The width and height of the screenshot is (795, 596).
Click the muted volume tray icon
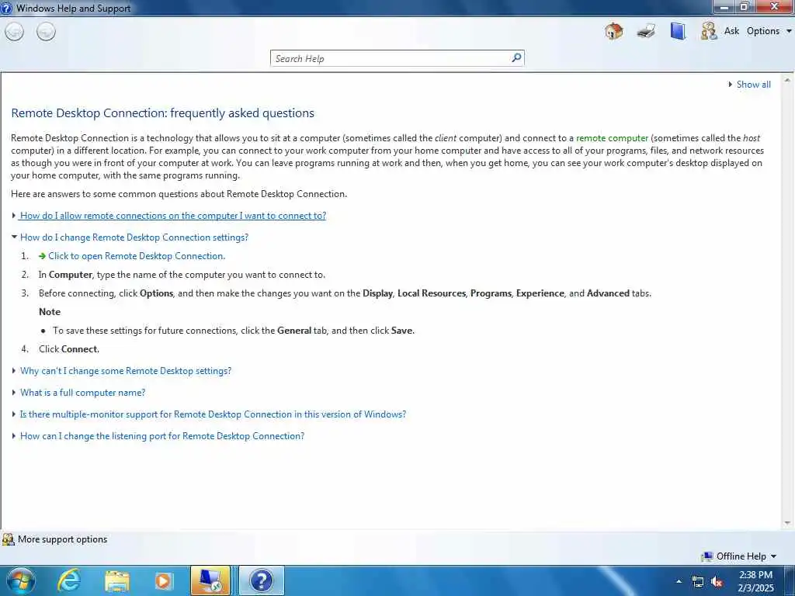[717, 582]
